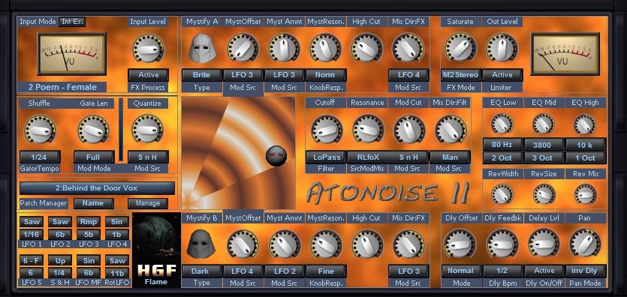Click the Input Level knob

click(x=148, y=48)
